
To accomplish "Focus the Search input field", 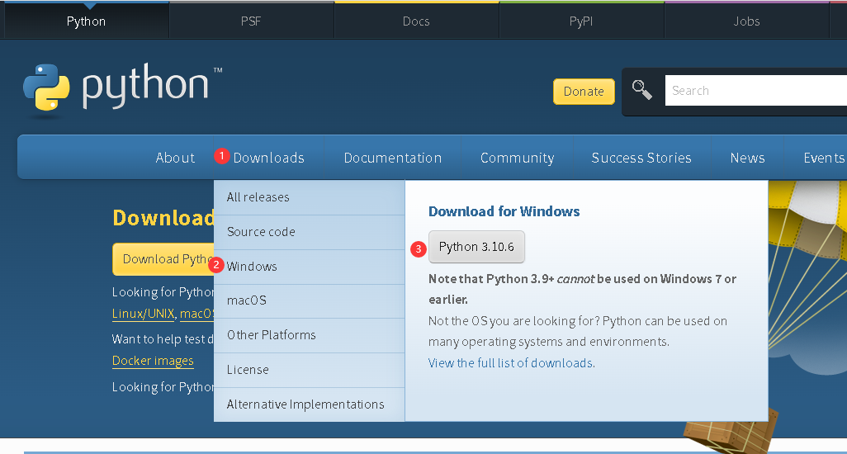I will (x=756, y=91).
